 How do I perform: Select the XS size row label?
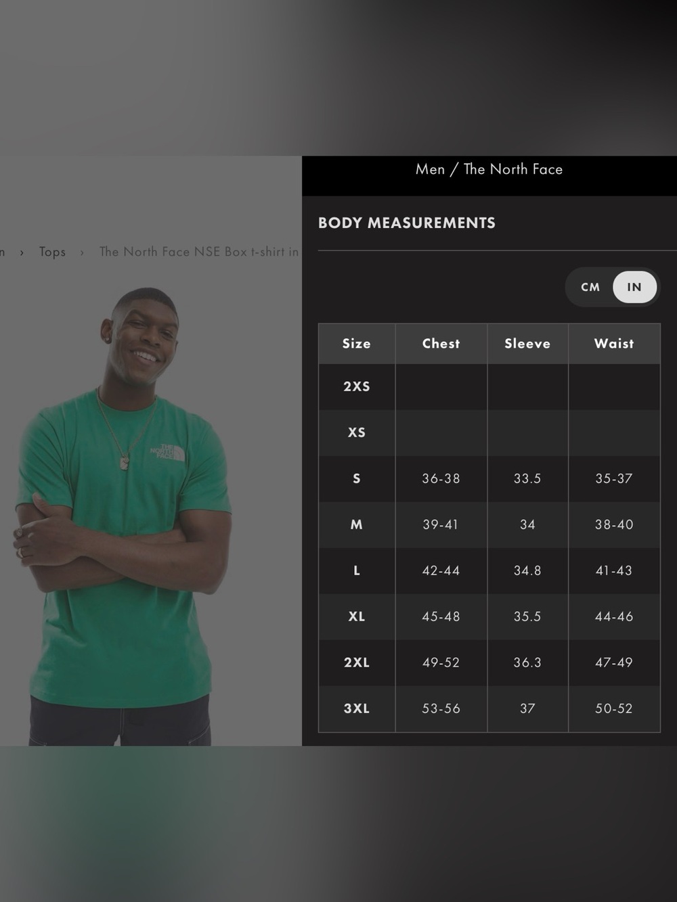357,432
